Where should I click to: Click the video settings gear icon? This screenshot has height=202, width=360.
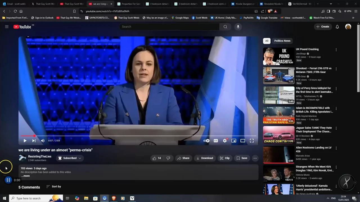click(225, 141)
